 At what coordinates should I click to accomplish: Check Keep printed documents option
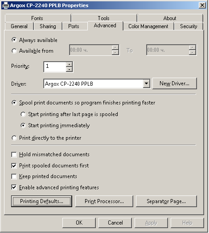(x=14, y=176)
